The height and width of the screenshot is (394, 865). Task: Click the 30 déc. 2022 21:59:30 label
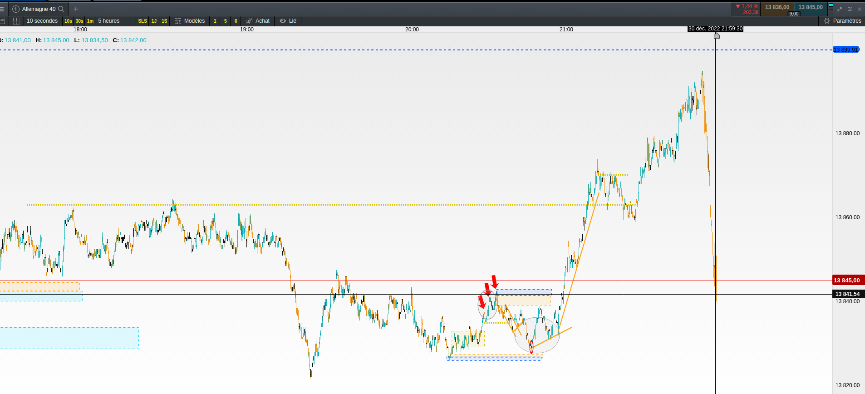716,29
